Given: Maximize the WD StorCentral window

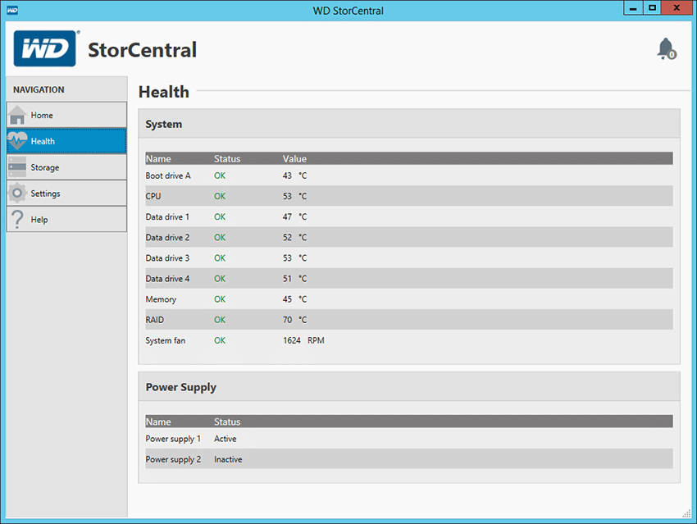Looking at the screenshot, I should point(652,8).
